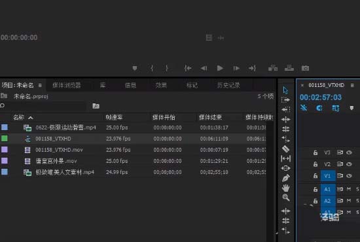Lock video track V1
Viewport: 360px width, 242px height.
pyautogui.click(x=315, y=176)
